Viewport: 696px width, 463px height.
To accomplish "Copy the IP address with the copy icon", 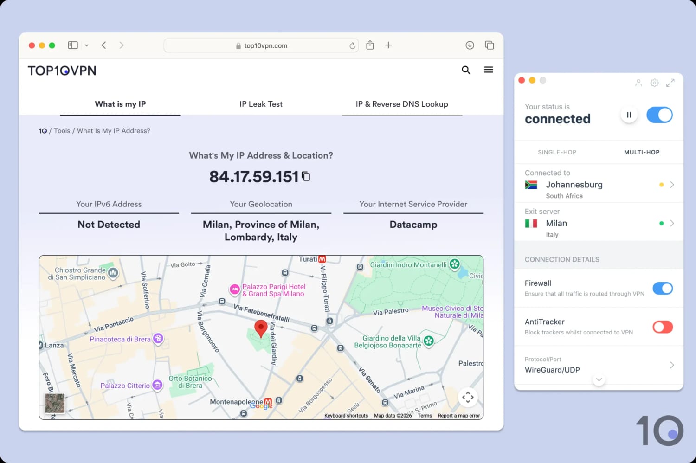I will (x=306, y=176).
